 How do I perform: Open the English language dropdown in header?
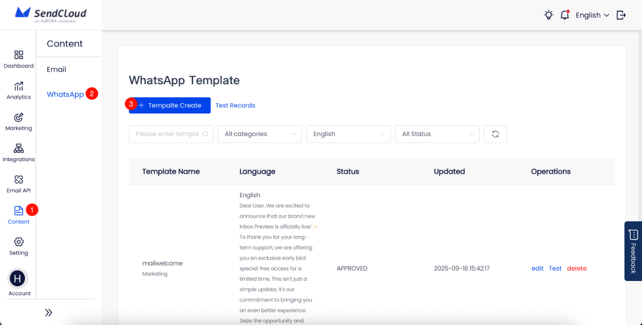pyautogui.click(x=592, y=15)
